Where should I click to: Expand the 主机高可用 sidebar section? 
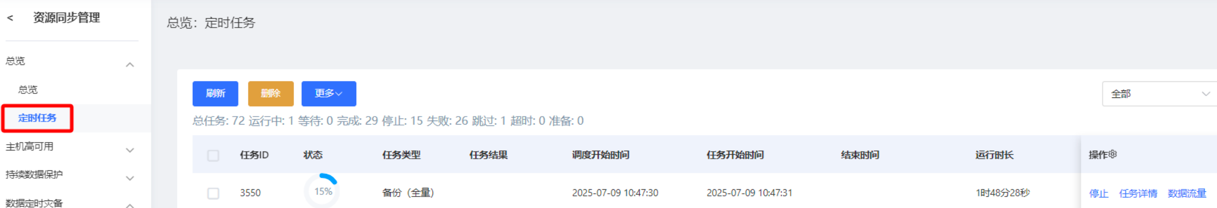129,150
